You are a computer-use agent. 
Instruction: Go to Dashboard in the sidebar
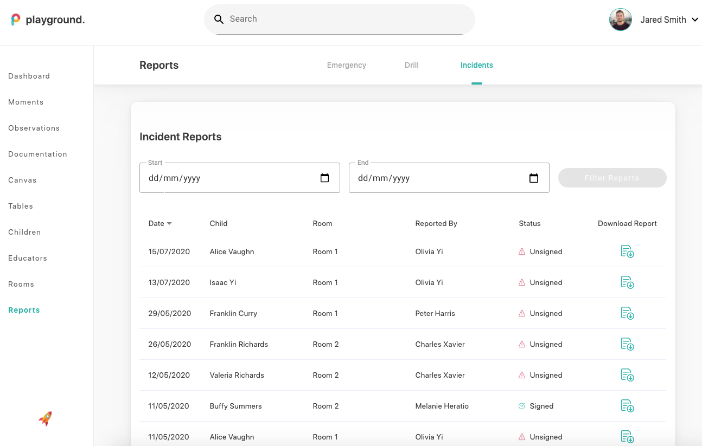29,76
